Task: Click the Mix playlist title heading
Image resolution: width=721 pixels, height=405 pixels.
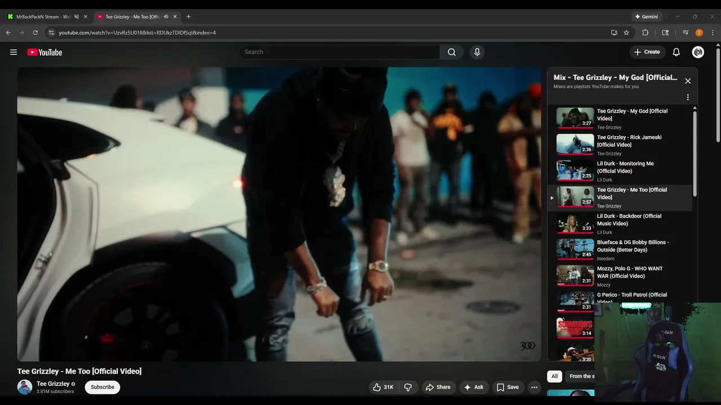Action: coord(615,78)
